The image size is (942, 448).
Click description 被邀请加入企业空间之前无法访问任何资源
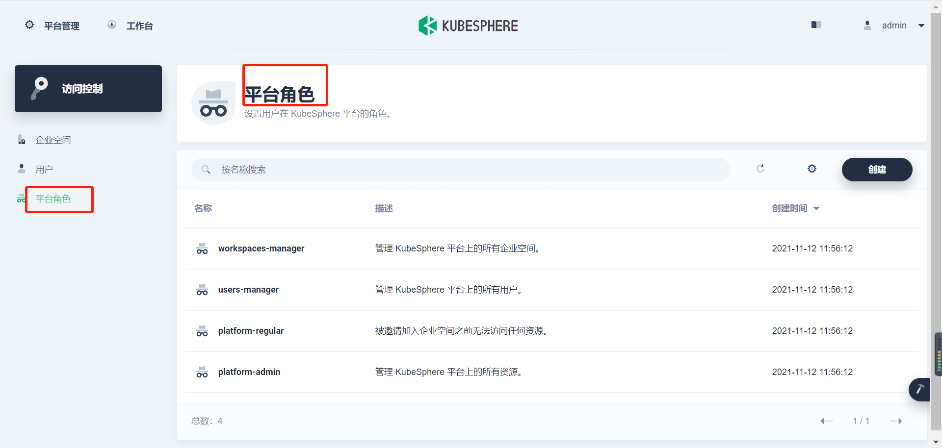click(461, 331)
